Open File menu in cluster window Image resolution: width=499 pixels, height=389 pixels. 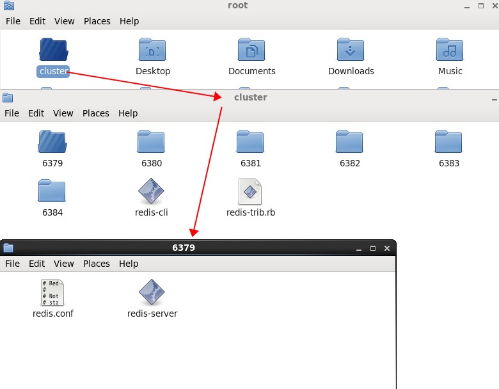click(12, 113)
